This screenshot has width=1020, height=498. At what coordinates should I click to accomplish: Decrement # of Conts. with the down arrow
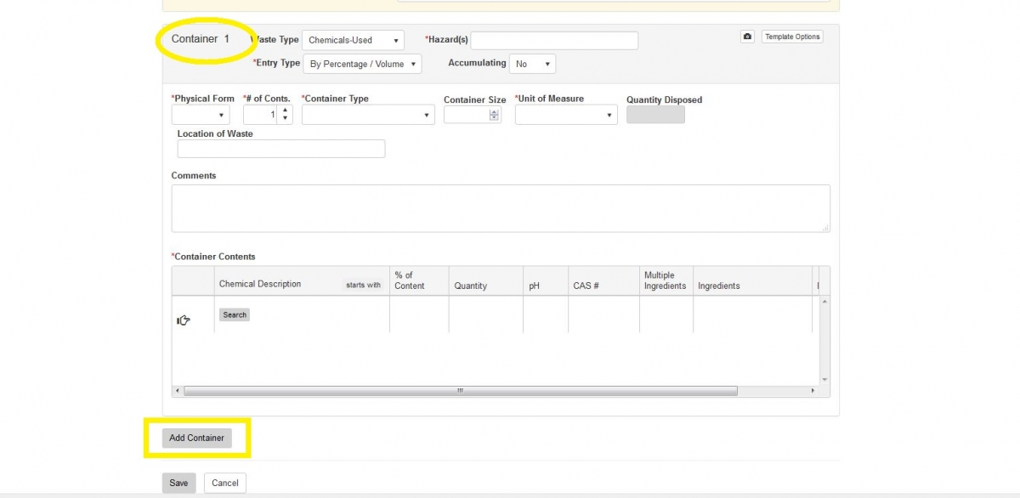tap(285, 118)
